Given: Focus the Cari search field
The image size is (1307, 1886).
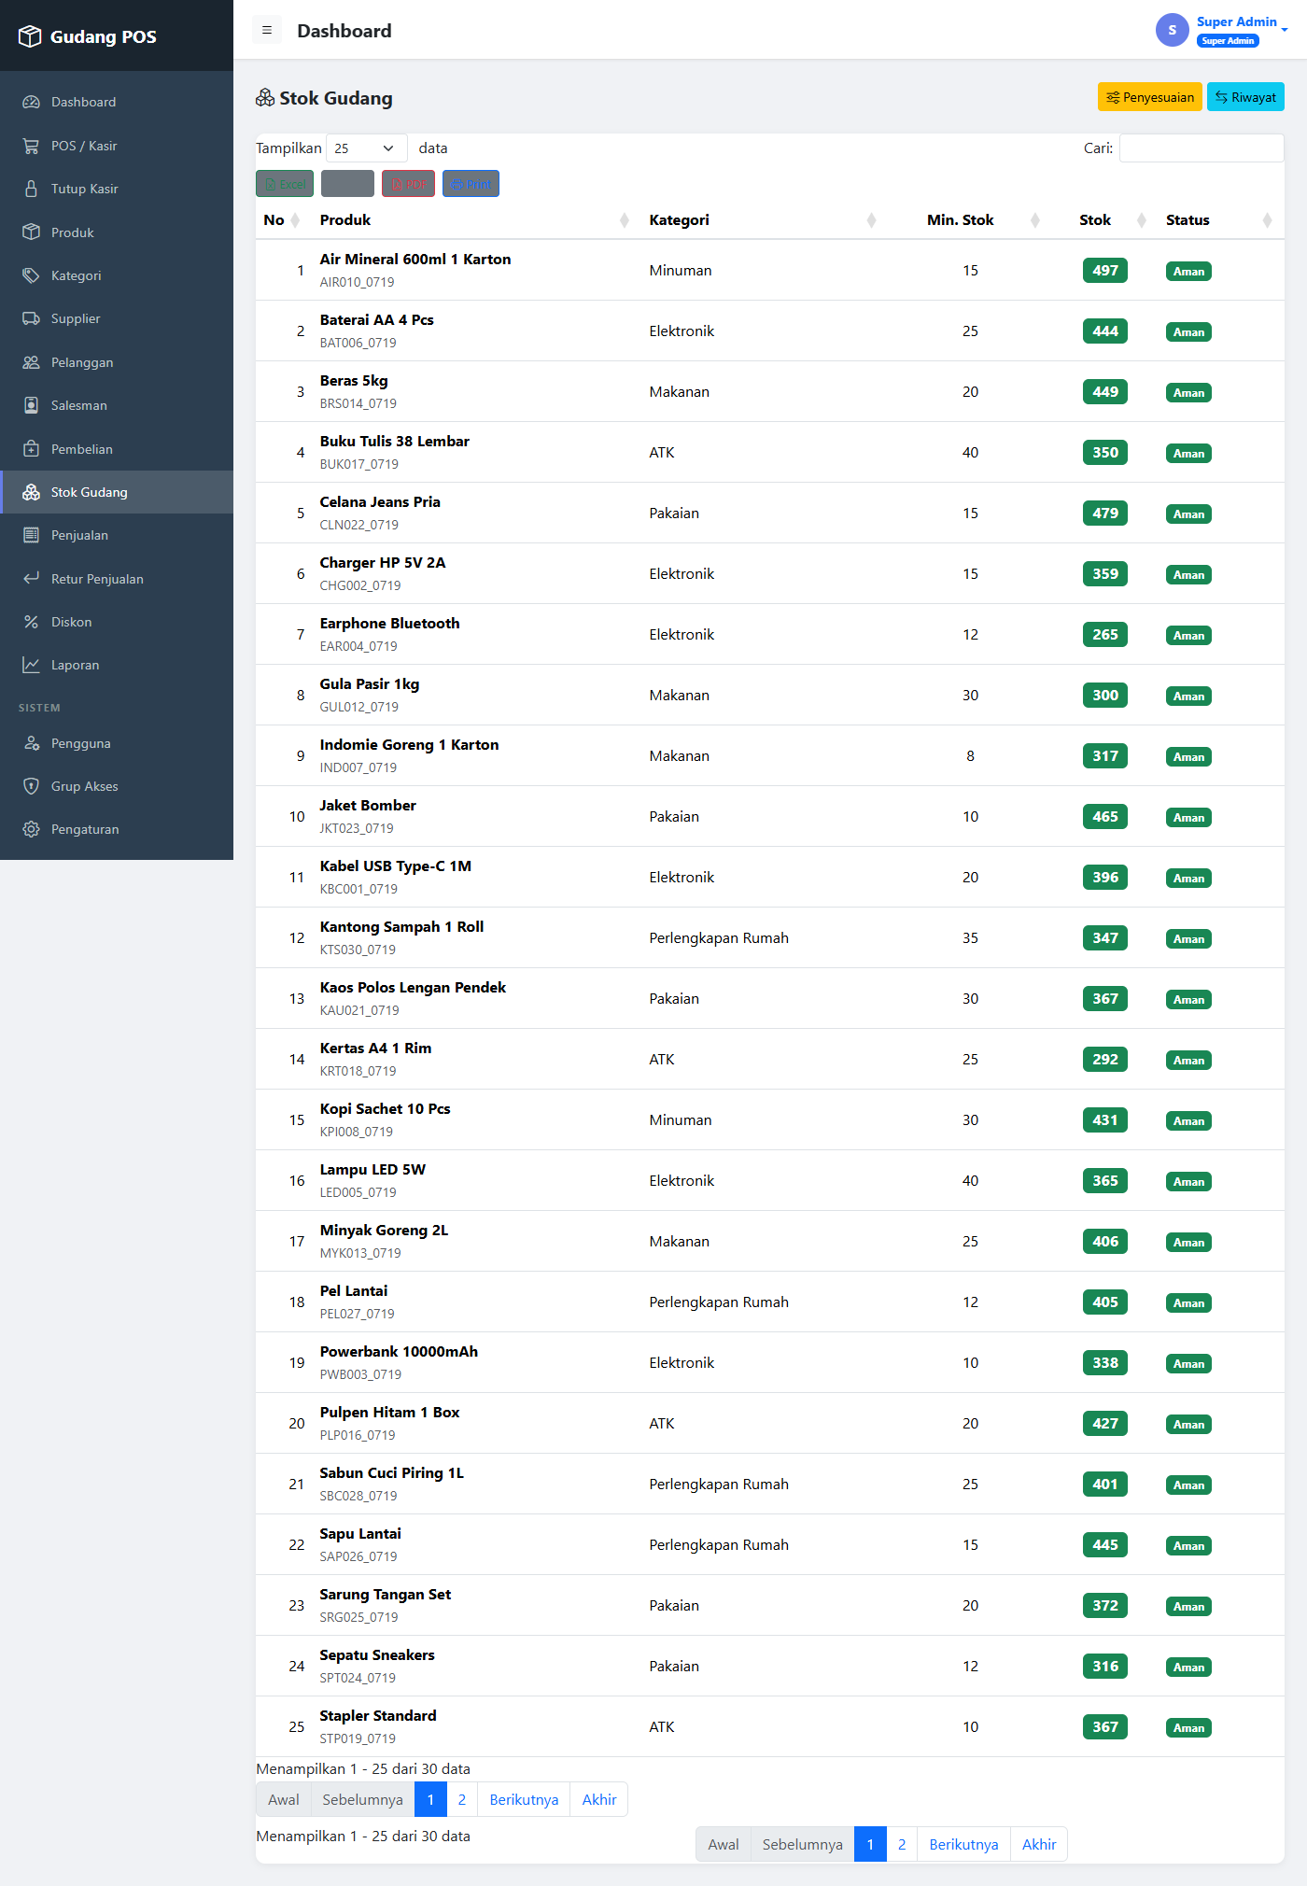Looking at the screenshot, I should click(1201, 148).
